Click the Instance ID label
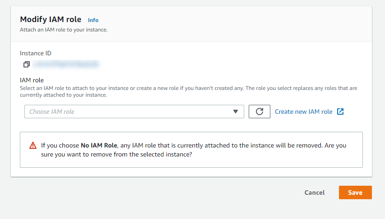This screenshot has width=385, height=219. pyautogui.click(x=36, y=53)
